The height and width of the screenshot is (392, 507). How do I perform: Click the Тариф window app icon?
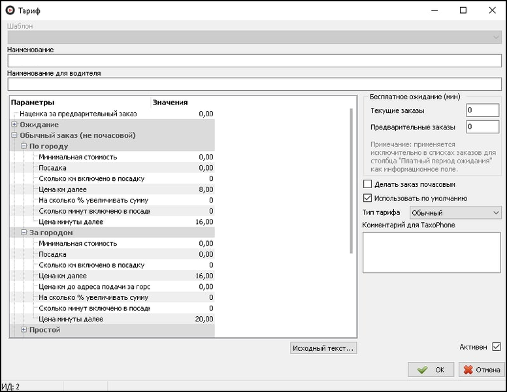coord(10,10)
